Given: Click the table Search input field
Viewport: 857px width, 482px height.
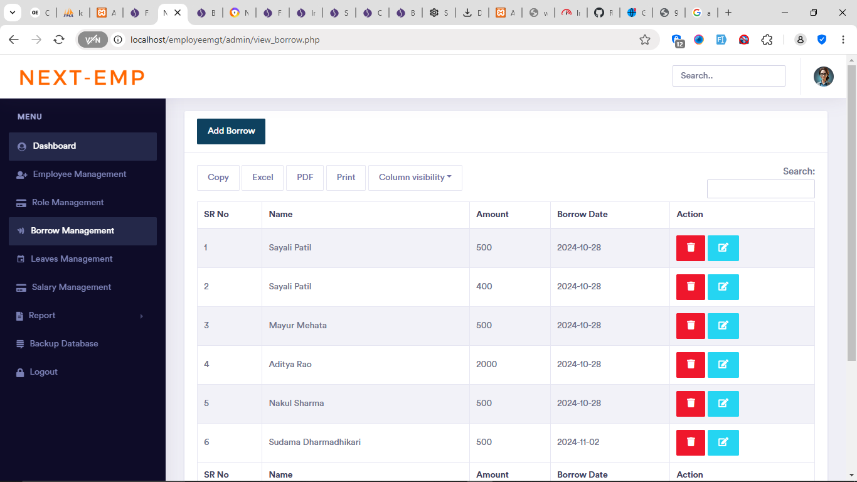Looking at the screenshot, I should click(760, 189).
